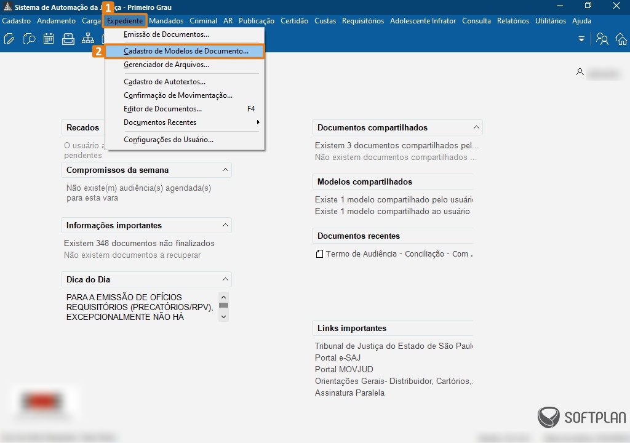
Task: Click the hierarchy flowchart toolbar icon
Action: point(87,39)
